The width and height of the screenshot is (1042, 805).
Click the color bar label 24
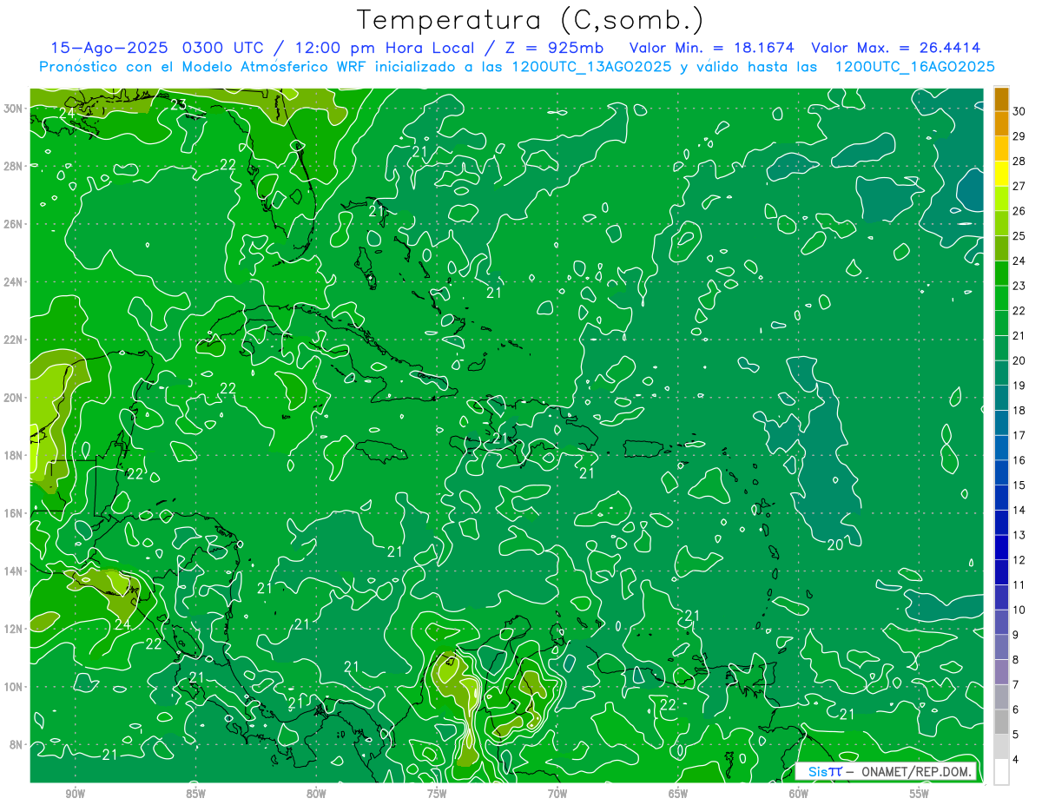pyautogui.click(x=1019, y=261)
